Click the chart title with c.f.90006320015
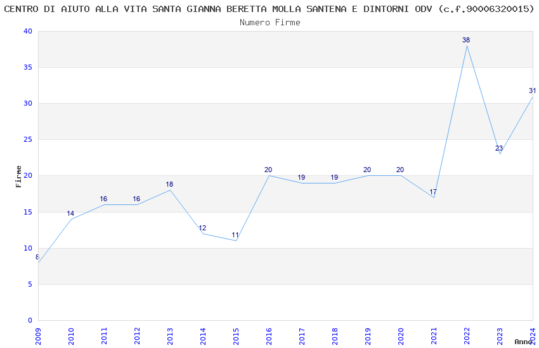Screen dimensions: 539x348 click(x=269, y=9)
